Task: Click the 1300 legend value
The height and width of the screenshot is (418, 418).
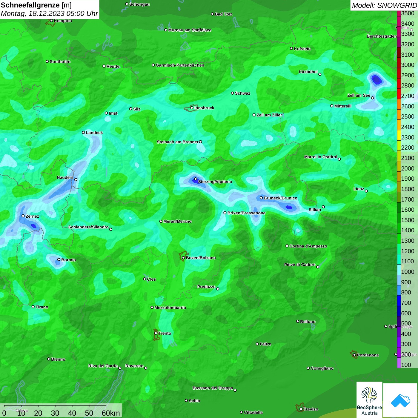Action: pos(408,241)
